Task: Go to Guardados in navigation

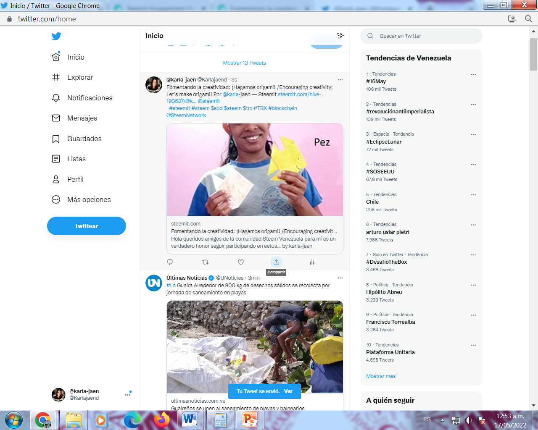Action: click(x=84, y=139)
